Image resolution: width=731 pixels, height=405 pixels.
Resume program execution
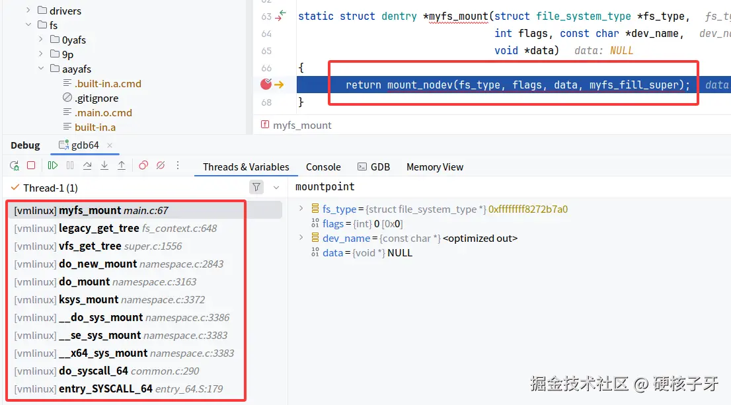(x=53, y=165)
